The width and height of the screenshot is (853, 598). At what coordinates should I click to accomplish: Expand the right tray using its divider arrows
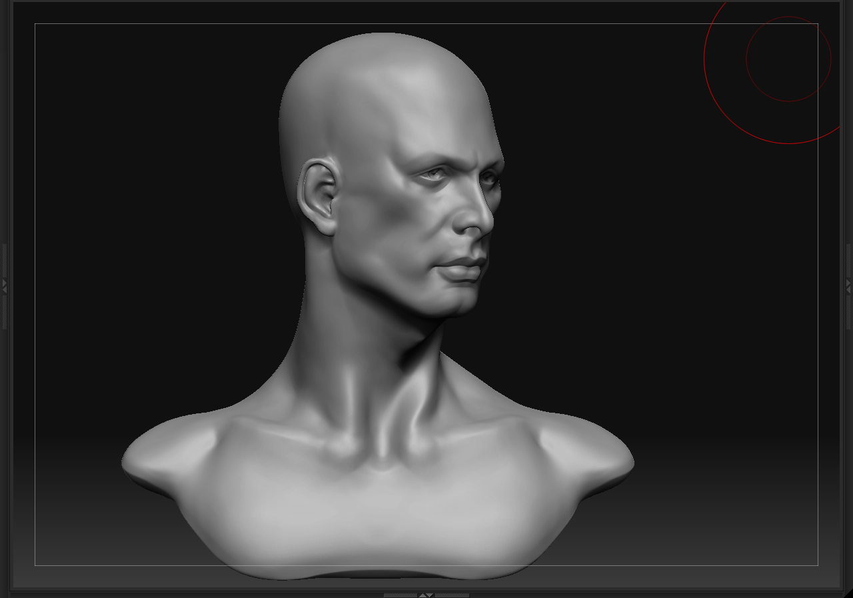click(x=848, y=286)
